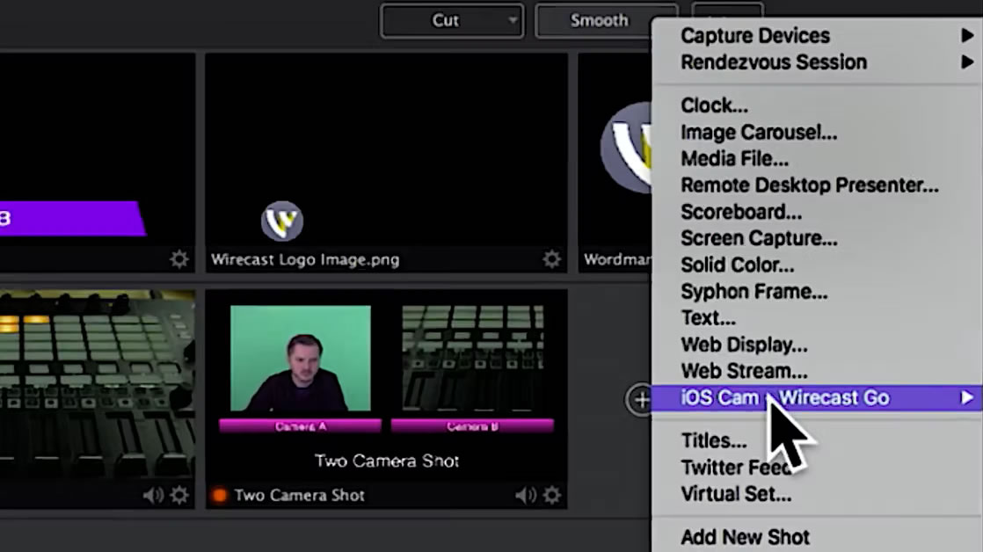Select the Wirecast Logo Image.png shot thumbnail

click(x=386, y=150)
